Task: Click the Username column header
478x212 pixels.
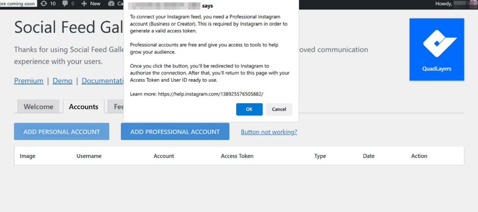Action: 89,156
